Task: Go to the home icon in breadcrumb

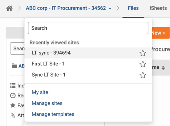Action: pyautogui.click(x=9, y=8)
